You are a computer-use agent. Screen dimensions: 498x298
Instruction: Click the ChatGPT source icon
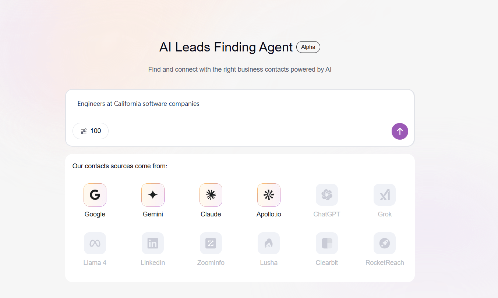coord(327,195)
